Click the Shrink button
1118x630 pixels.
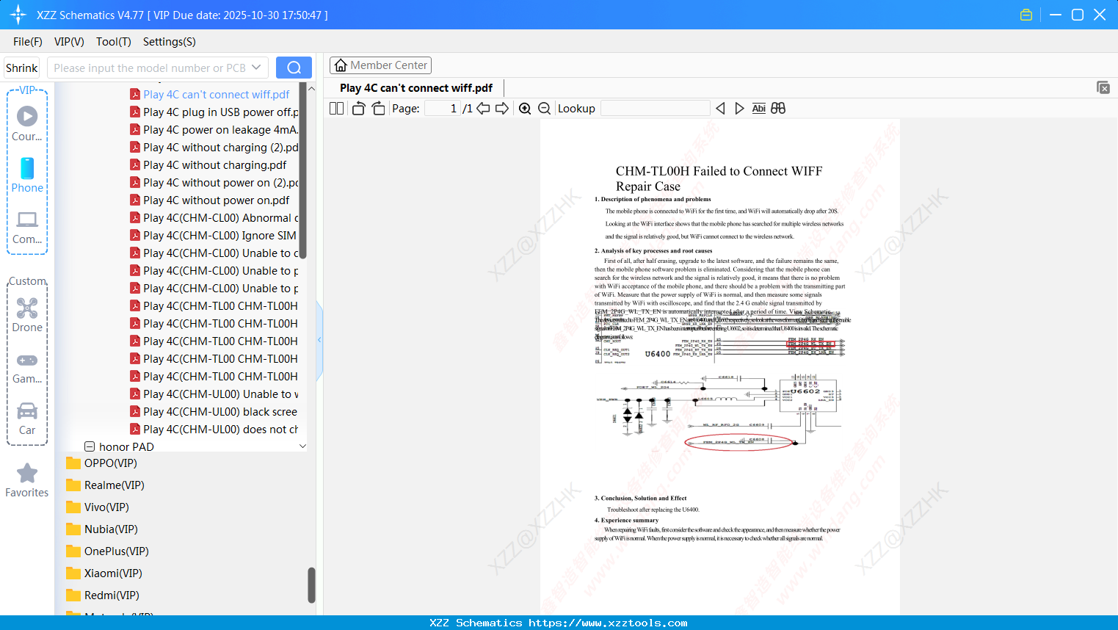click(x=21, y=68)
